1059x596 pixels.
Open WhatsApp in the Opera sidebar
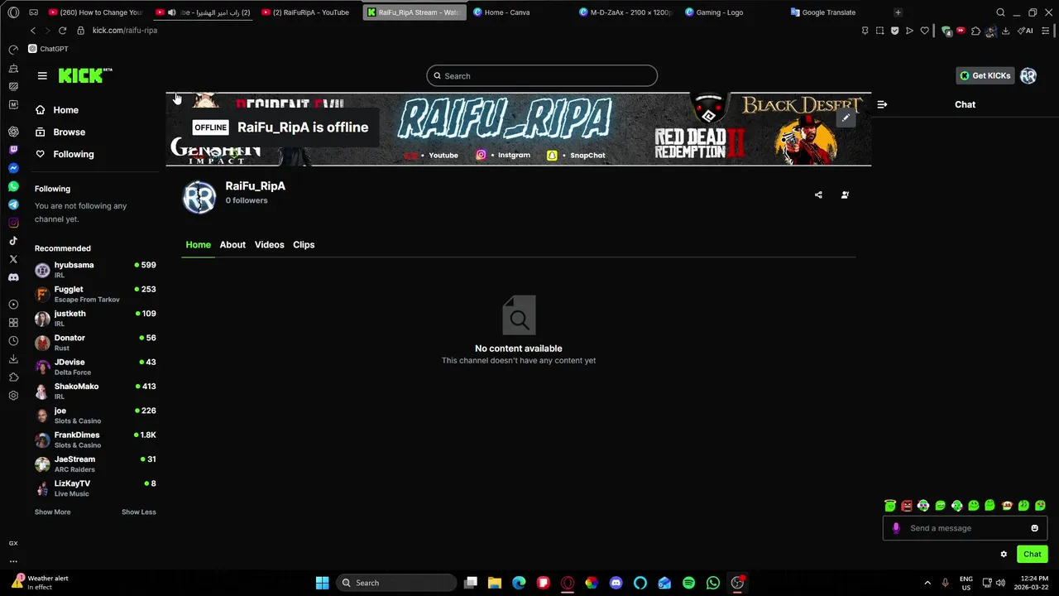point(13,186)
